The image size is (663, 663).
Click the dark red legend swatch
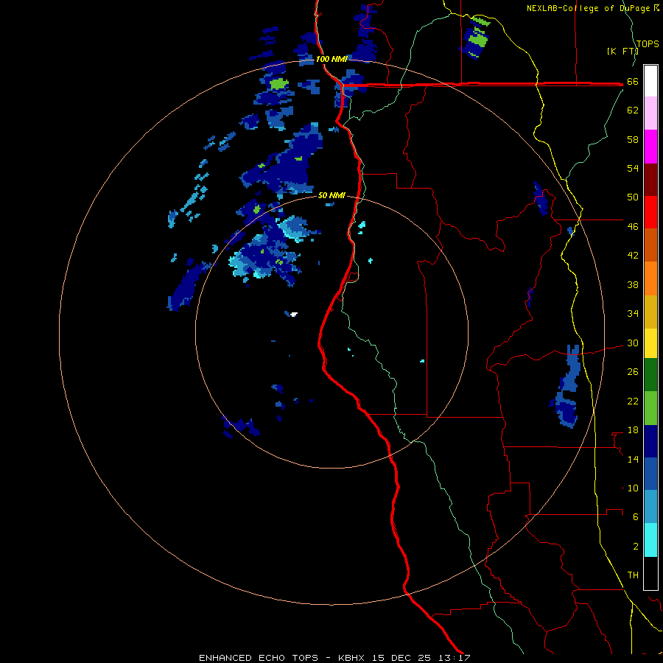(x=650, y=180)
